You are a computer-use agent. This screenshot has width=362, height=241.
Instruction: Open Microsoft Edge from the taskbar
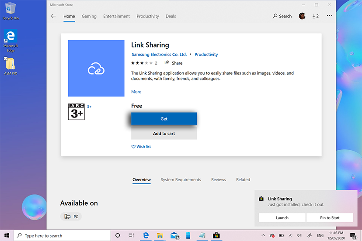[146, 235]
